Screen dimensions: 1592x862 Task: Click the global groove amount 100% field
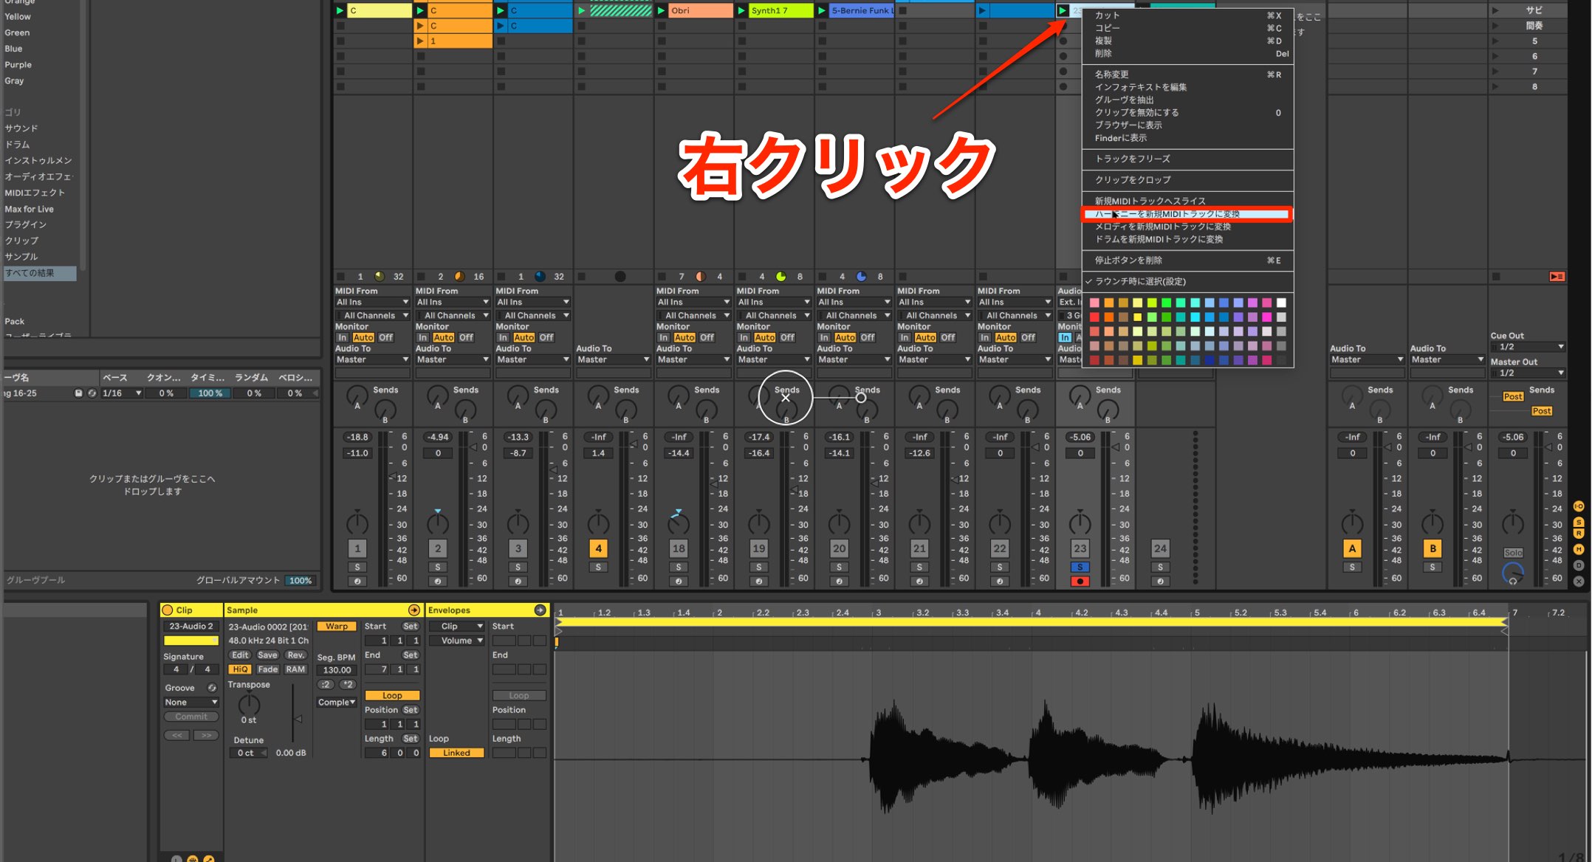(x=300, y=580)
